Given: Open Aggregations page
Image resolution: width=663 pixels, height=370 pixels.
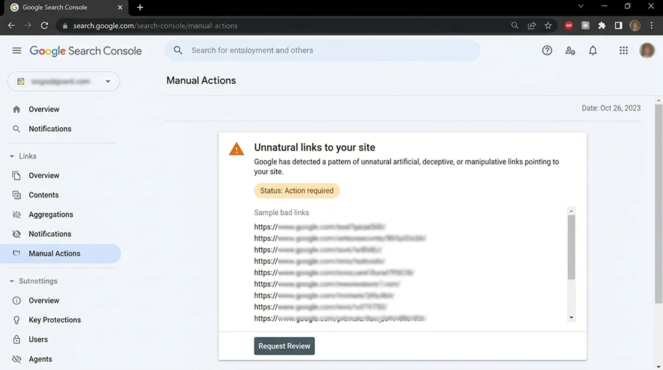Looking at the screenshot, I should 51,214.
